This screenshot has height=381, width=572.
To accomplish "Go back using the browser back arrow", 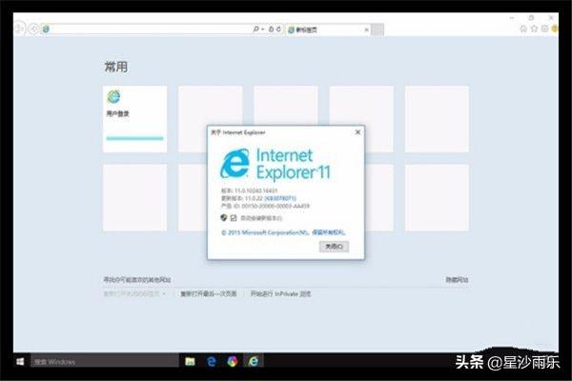I will 20,29.
